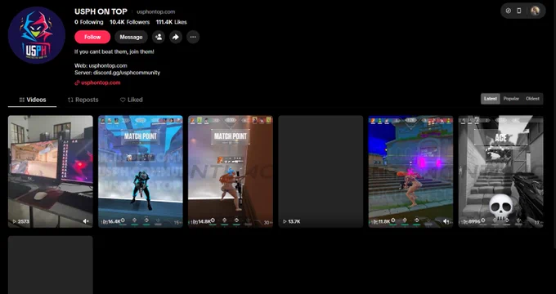Open the 10.4K Followers list
Image resolution: width=556 pixels, height=294 pixels.
coord(129,22)
